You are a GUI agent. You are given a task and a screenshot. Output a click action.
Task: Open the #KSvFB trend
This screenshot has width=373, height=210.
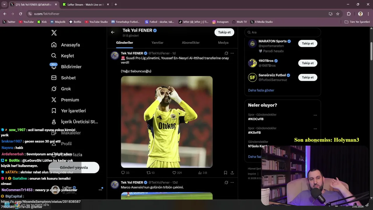(x=254, y=133)
